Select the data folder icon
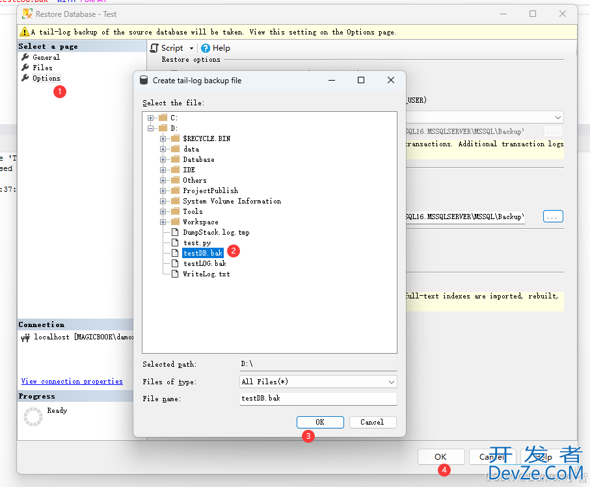590x487 pixels. click(x=176, y=149)
